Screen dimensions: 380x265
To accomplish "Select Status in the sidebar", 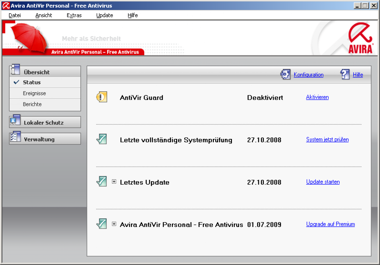I will pos(45,82).
